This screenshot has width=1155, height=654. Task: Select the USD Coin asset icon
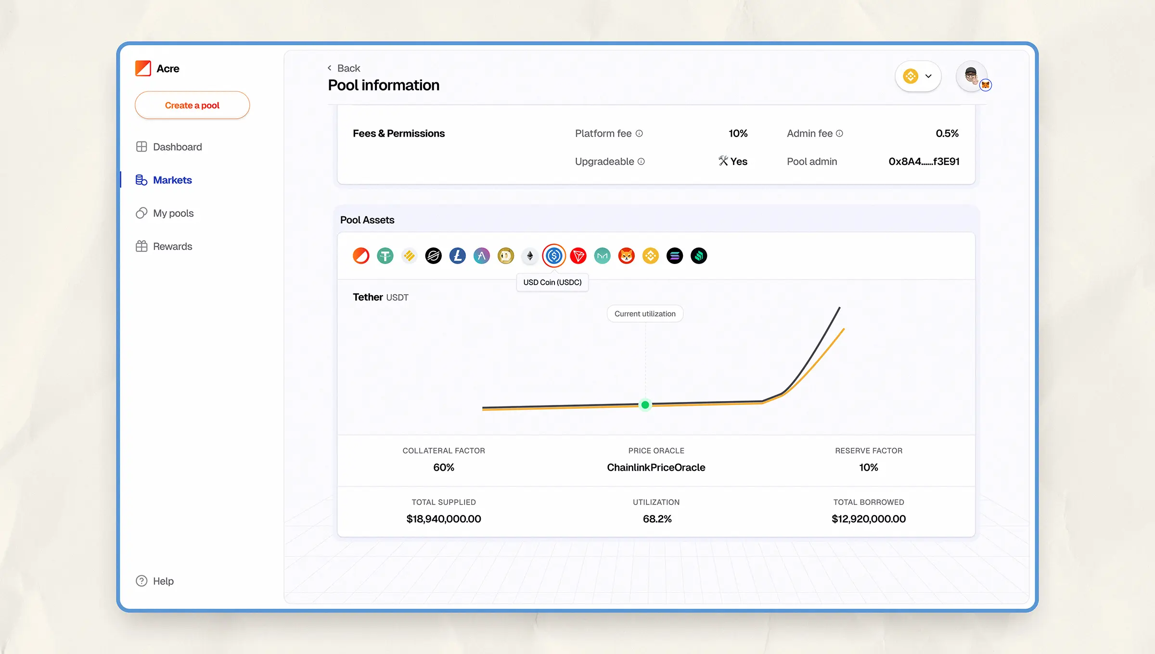(x=554, y=256)
